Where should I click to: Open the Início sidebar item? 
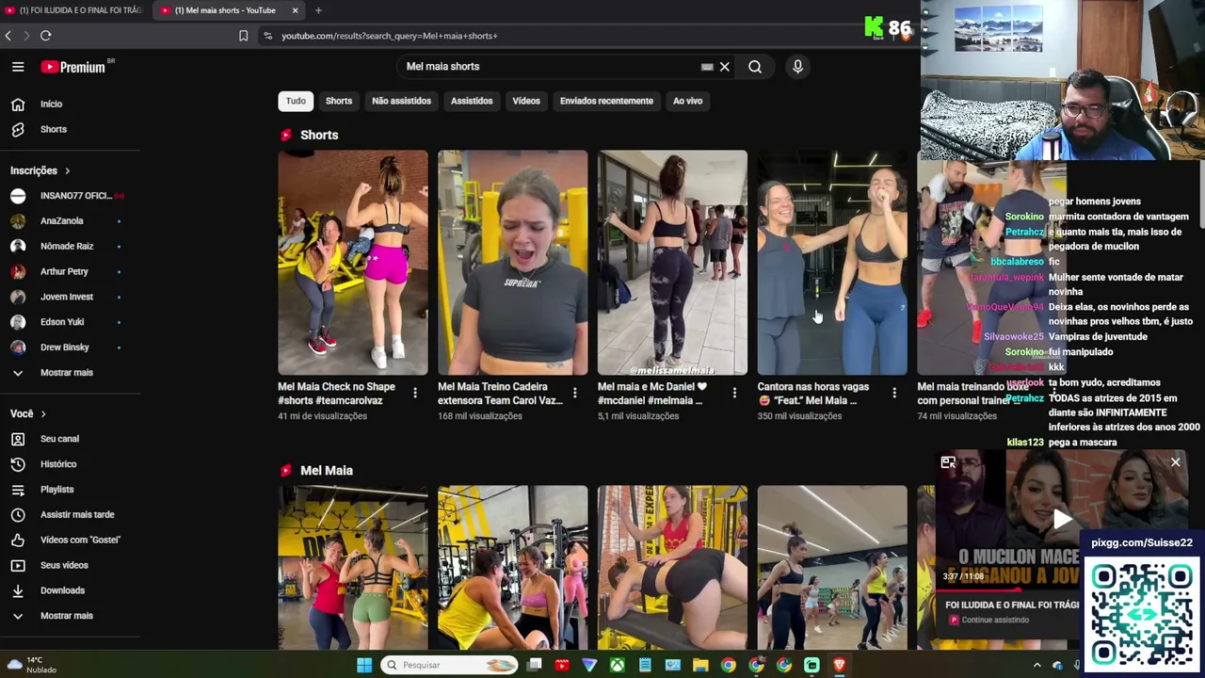click(x=51, y=105)
